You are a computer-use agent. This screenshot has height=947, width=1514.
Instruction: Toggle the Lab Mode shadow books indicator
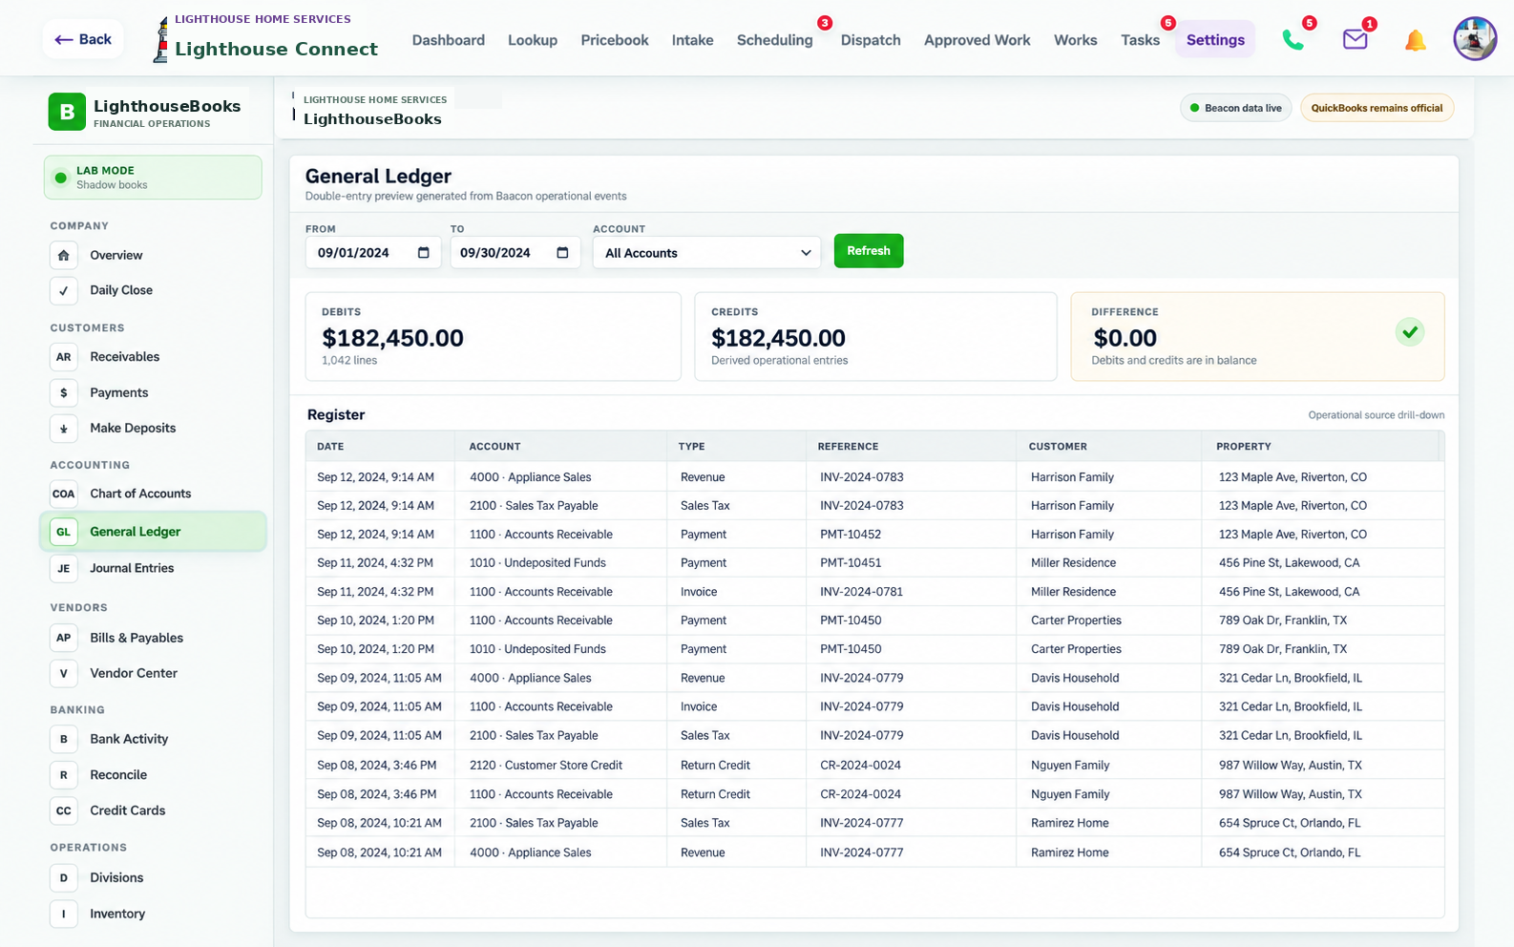(x=153, y=178)
